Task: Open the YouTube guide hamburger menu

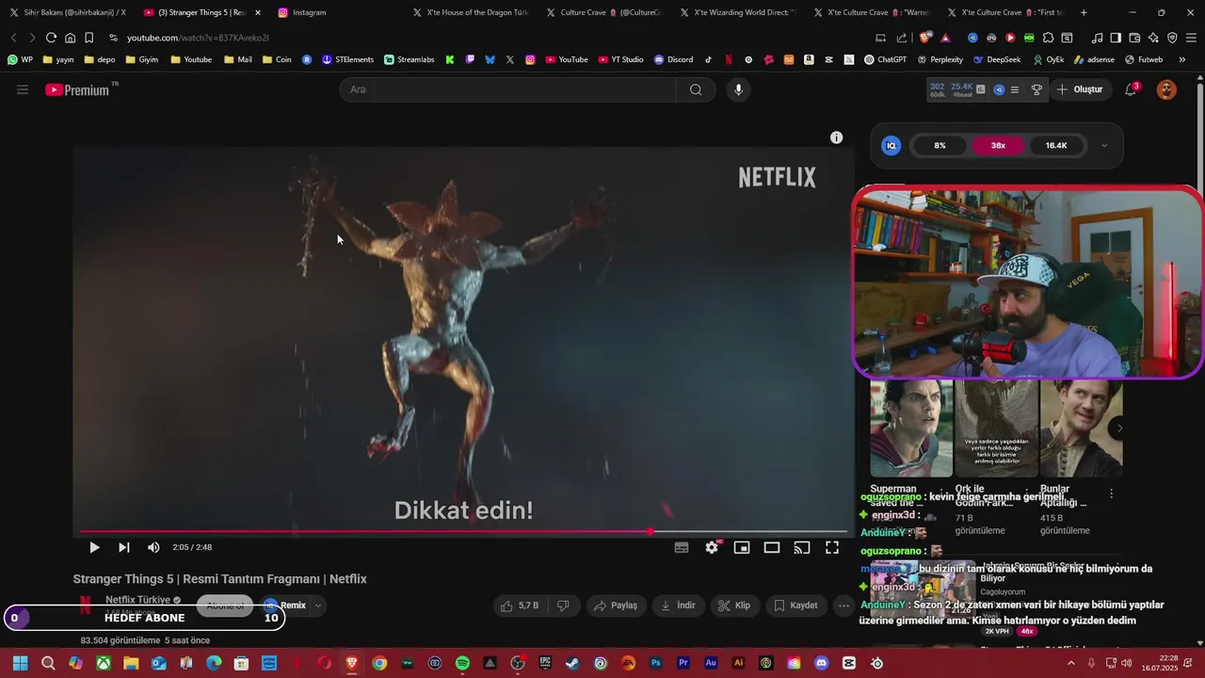Action: click(x=23, y=89)
